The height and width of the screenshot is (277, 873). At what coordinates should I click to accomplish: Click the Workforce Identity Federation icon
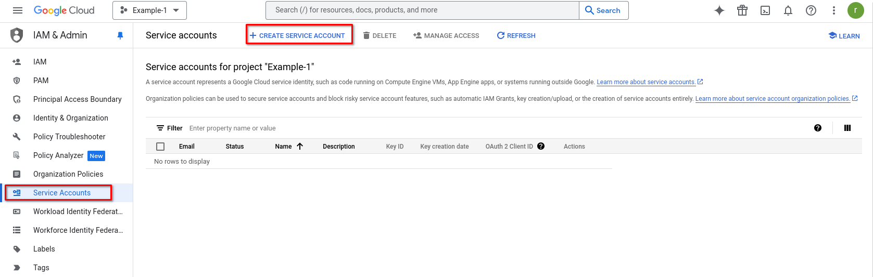click(x=17, y=230)
